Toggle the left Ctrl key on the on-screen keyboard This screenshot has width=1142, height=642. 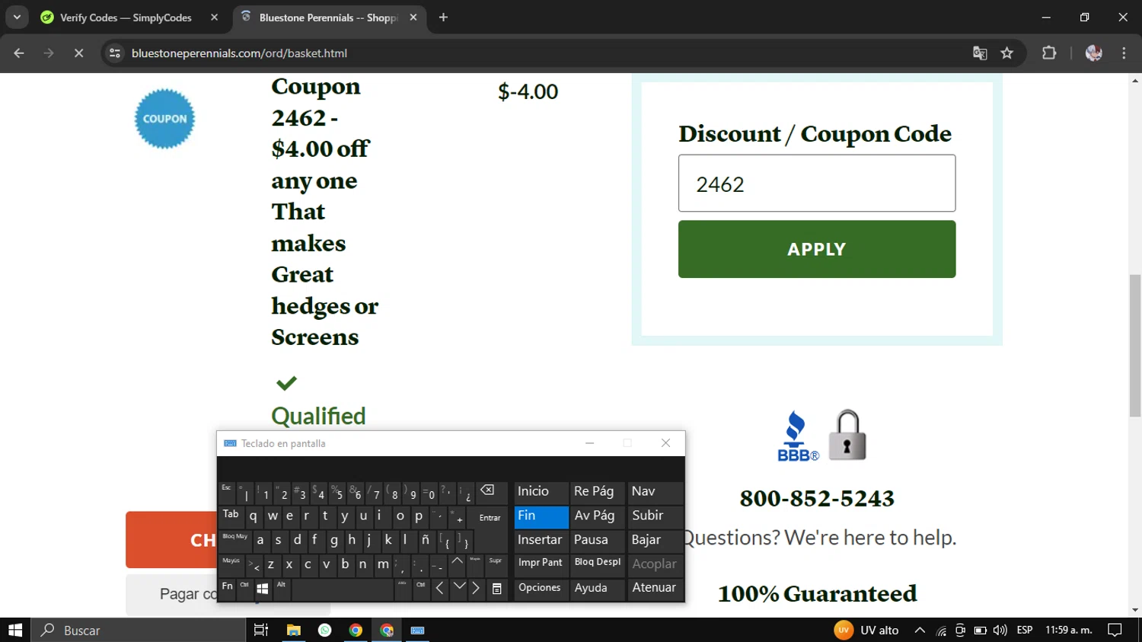(244, 589)
